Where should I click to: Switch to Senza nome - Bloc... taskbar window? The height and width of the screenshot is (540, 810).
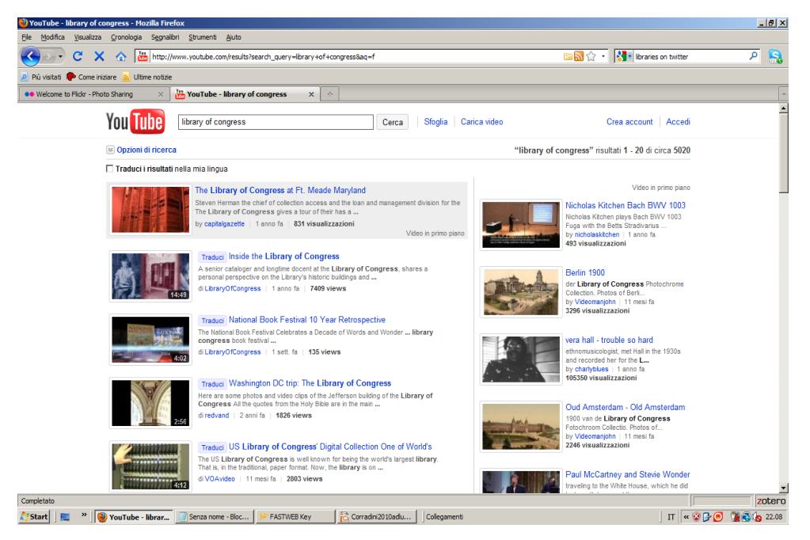click(x=215, y=517)
